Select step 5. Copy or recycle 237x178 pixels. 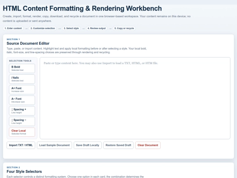coord(124,28)
